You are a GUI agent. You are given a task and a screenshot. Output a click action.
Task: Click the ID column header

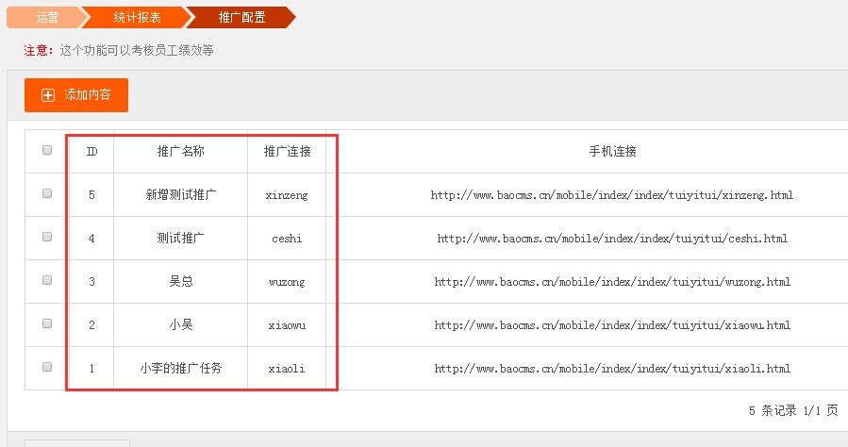[91, 151]
